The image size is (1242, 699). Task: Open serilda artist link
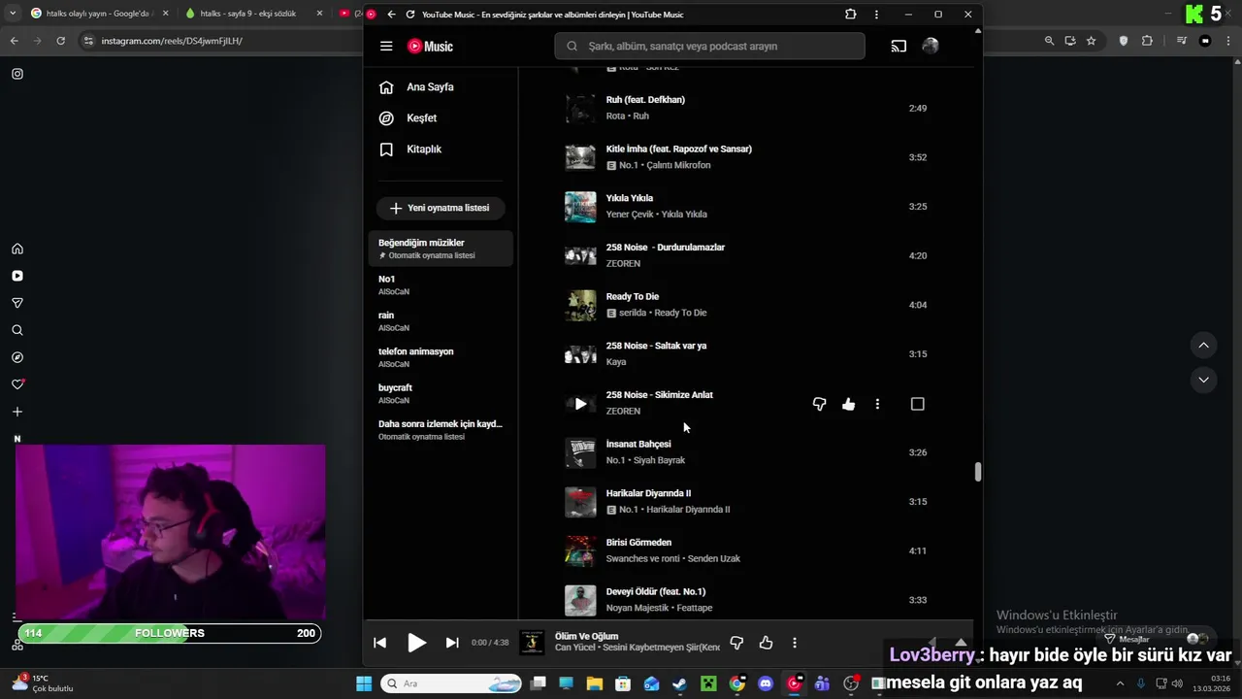tap(633, 313)
